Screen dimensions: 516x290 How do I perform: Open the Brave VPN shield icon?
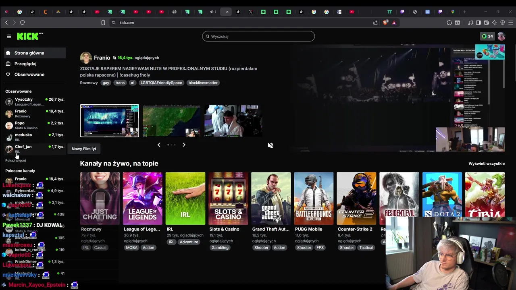click(x=502, y=23)
